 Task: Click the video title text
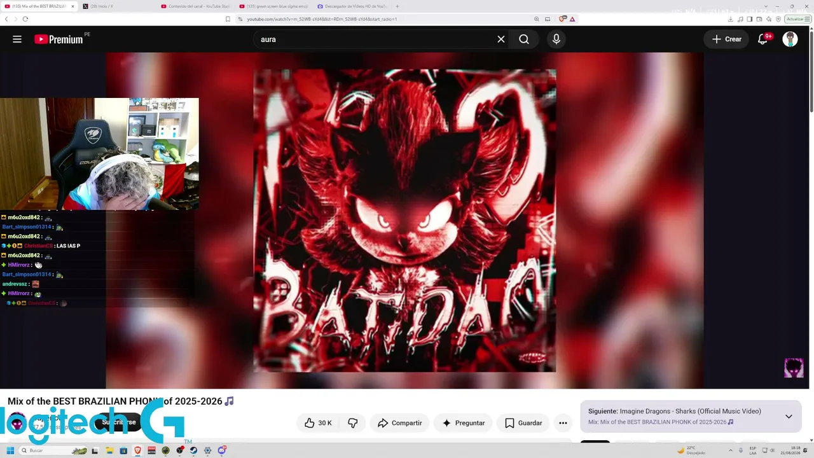pyautogui.click(x=121, y=401)
